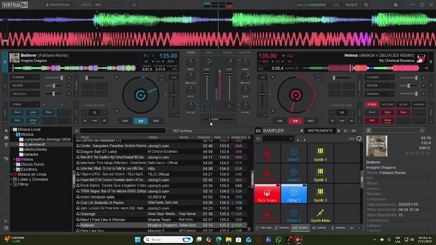436x245 pixels.
Task: Click the file search input field
Action: pyautogui.click(x=123, y=131)
